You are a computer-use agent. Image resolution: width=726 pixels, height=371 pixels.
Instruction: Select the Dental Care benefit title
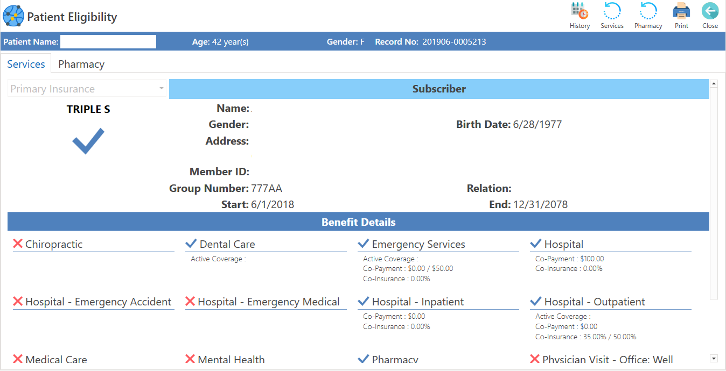point(227,244)
